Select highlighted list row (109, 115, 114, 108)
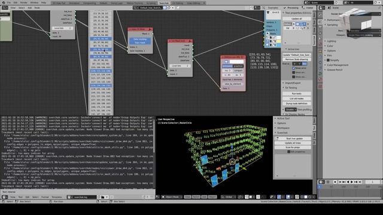 click(x=101, y=71)
